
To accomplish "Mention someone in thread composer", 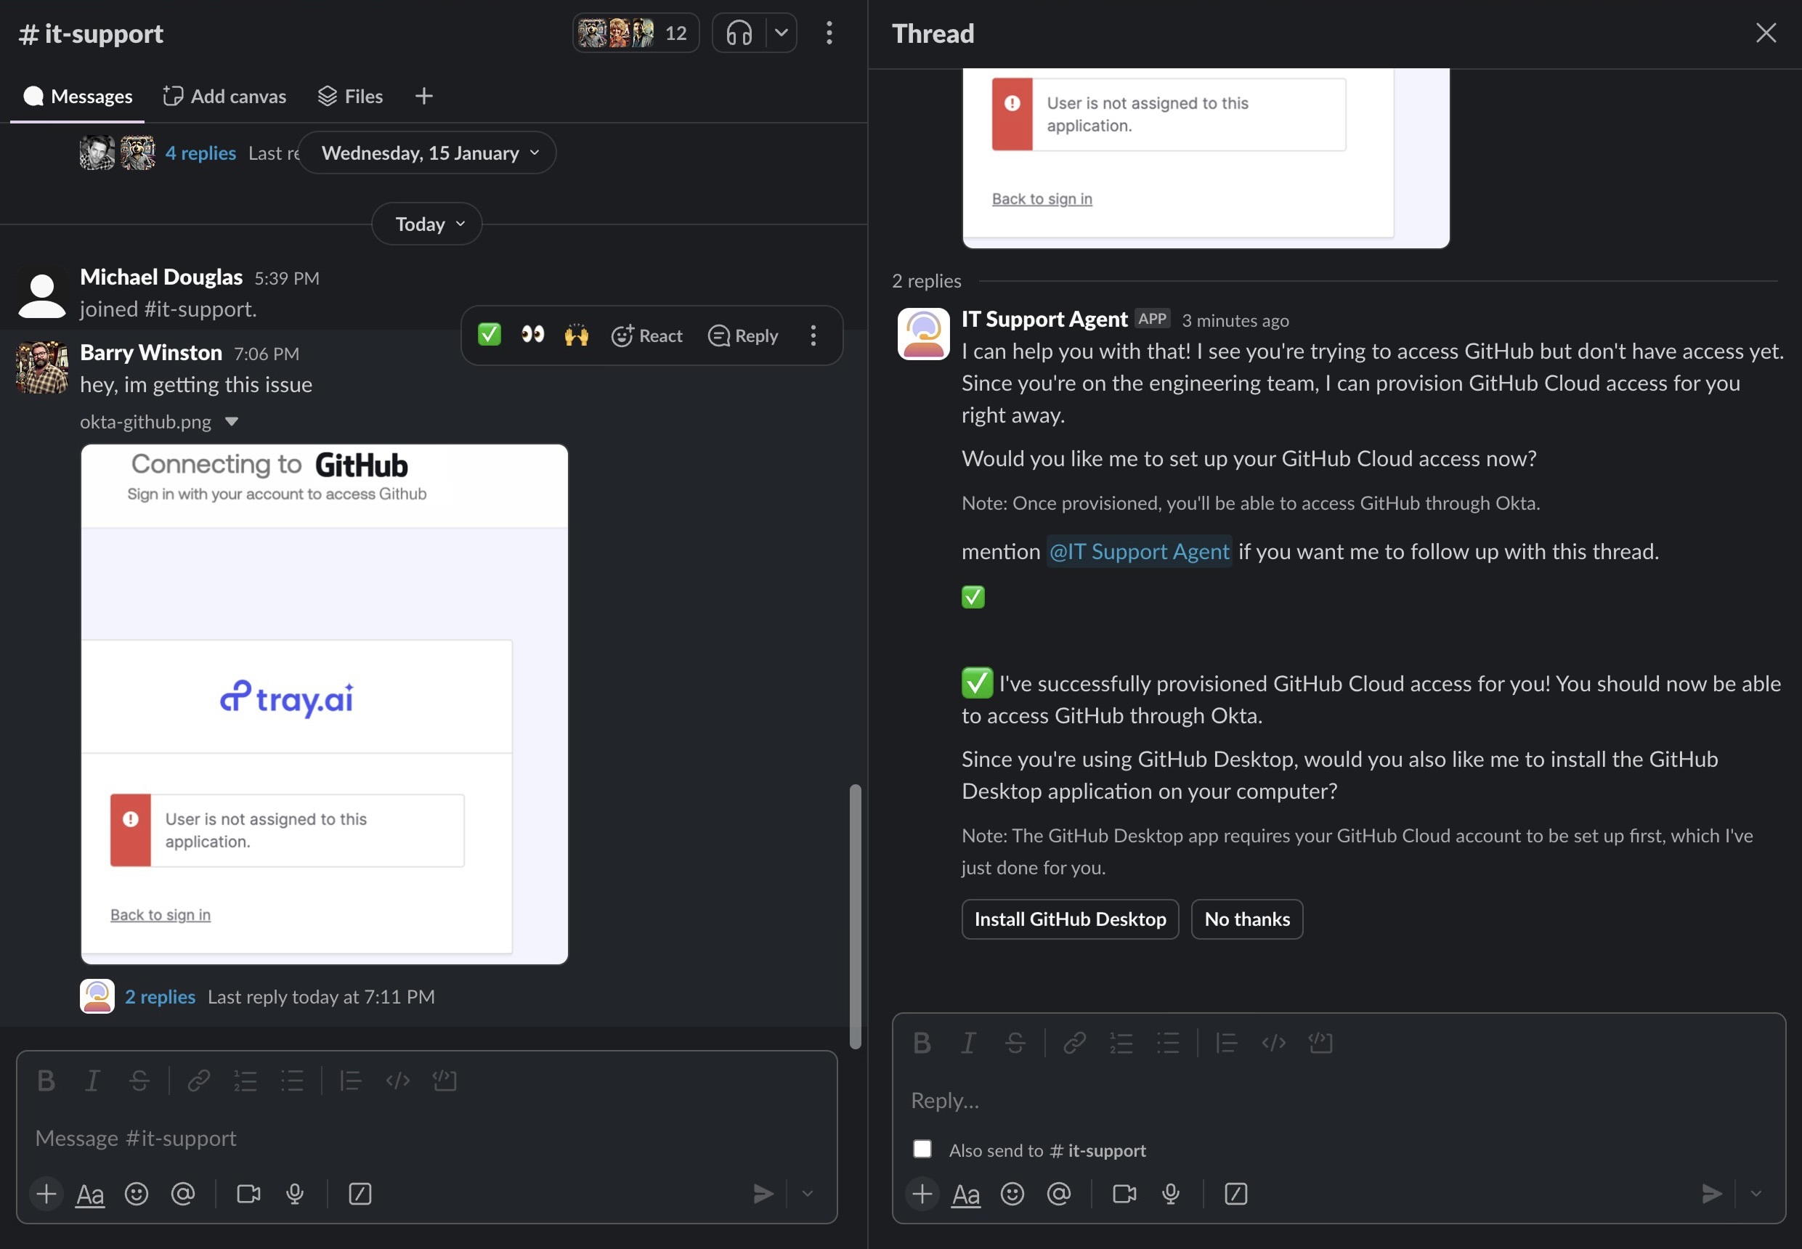I will (1058, 1193).
